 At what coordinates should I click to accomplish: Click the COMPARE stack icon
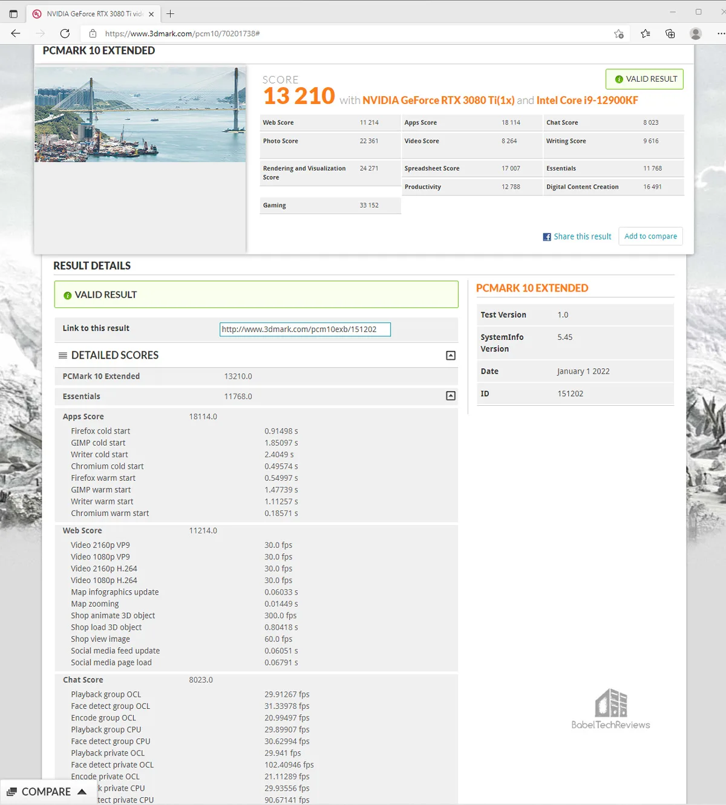pos(11,792)
